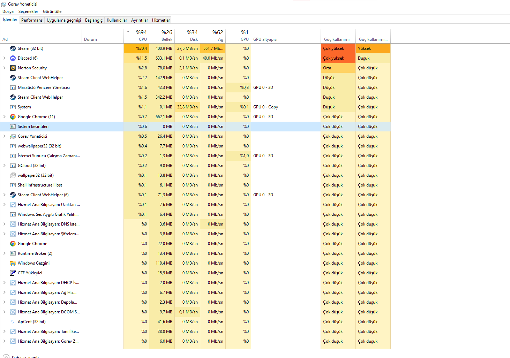Viewport: 510px width, 358px height.
Task: Click Discord network value 40,0 Mb/sn
Action: (213, 58)
